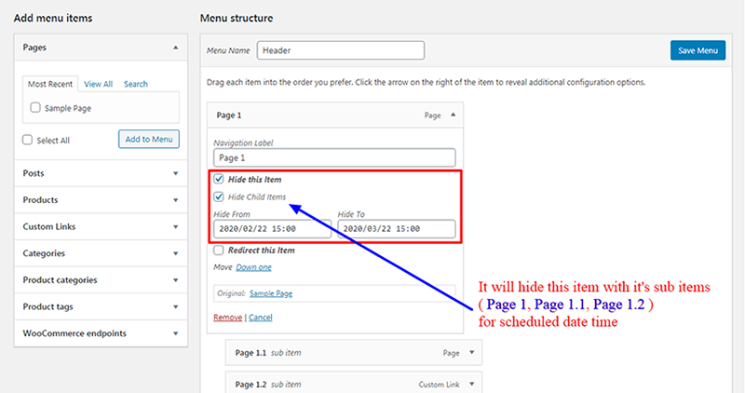Switch to the View All tab
This screenshot has height=393, width=745.
pyautogui.click(x=99, y=84)
